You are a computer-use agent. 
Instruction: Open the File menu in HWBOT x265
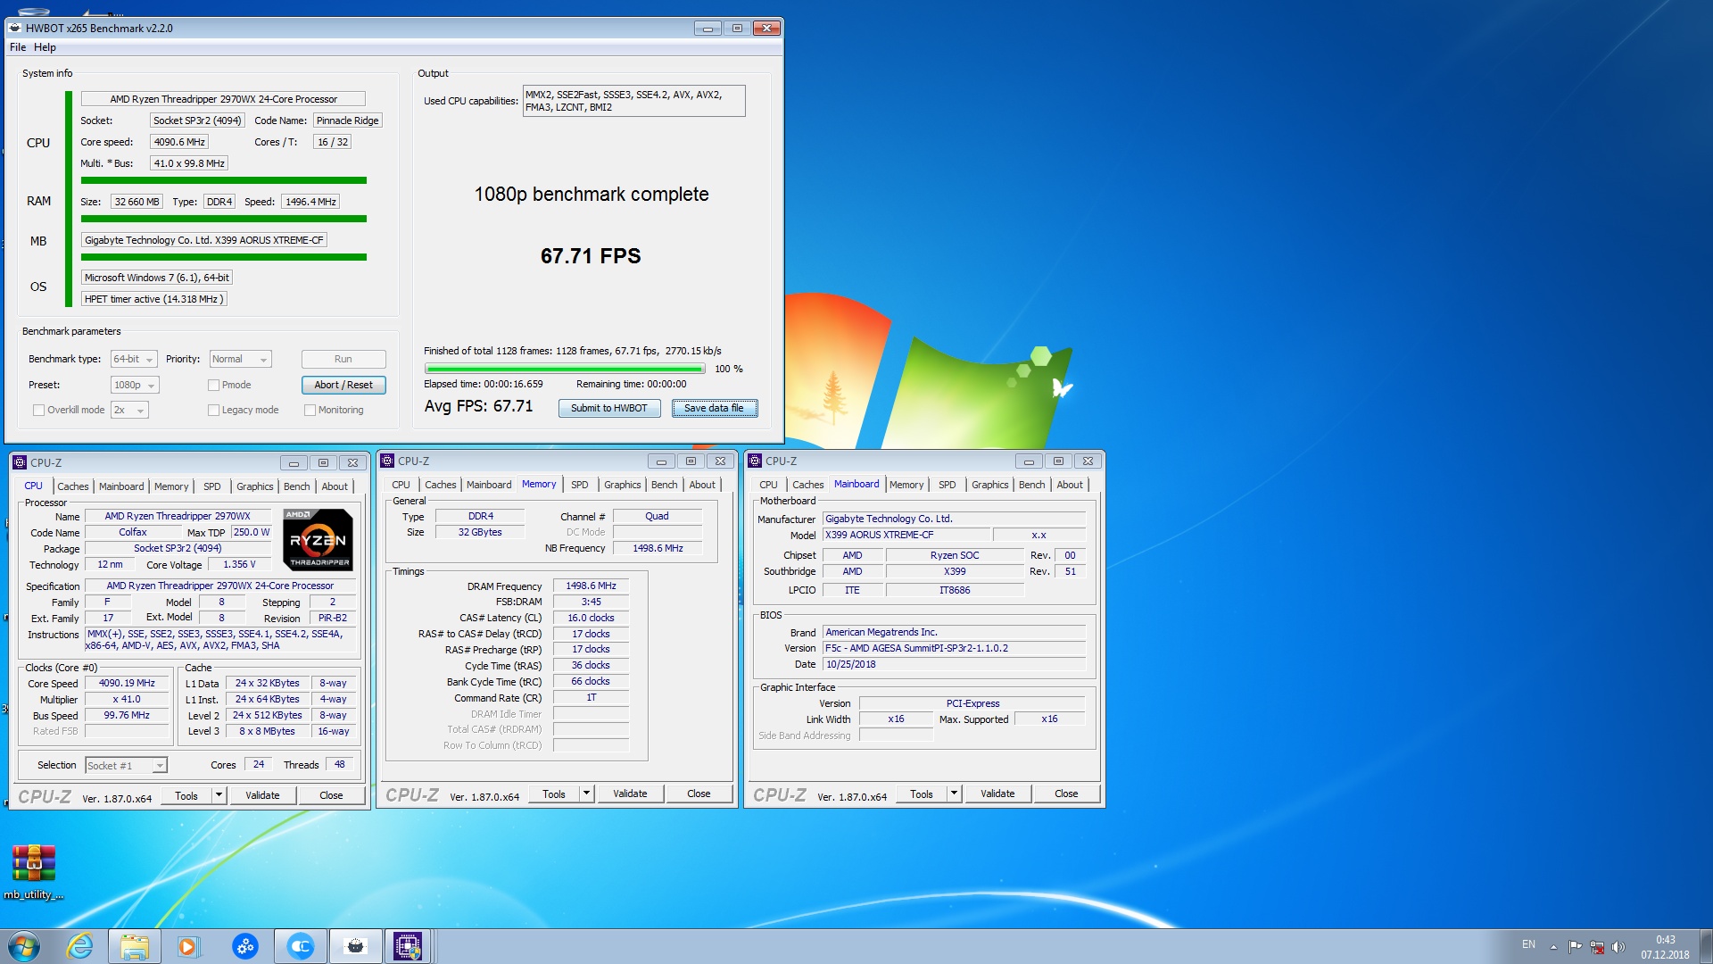(x=18, y=47)
